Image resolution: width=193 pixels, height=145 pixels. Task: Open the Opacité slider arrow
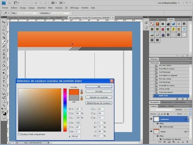click(190, 110)
